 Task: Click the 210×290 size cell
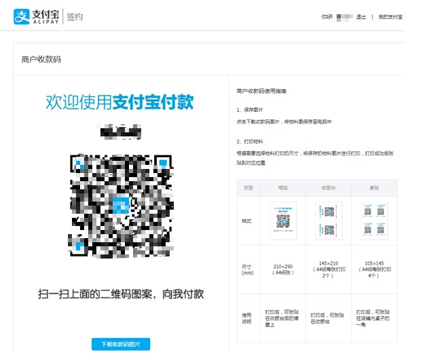(x=283, y=269)
